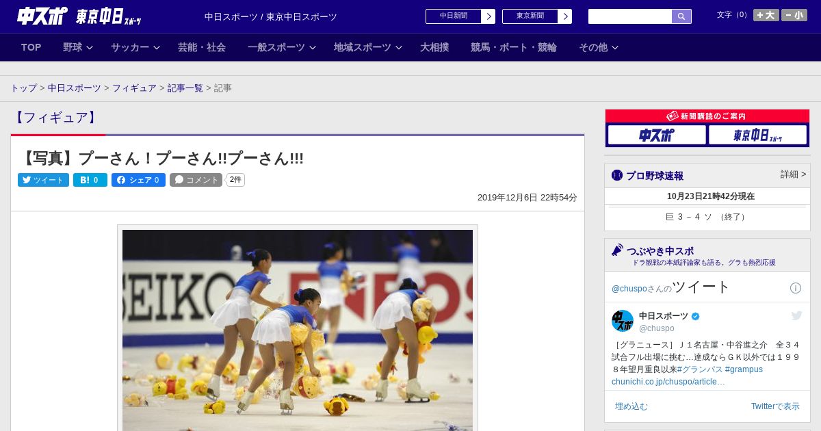Click the chuspo Twitter avatar
The image size is (821, 431).
tap(623, 321)
